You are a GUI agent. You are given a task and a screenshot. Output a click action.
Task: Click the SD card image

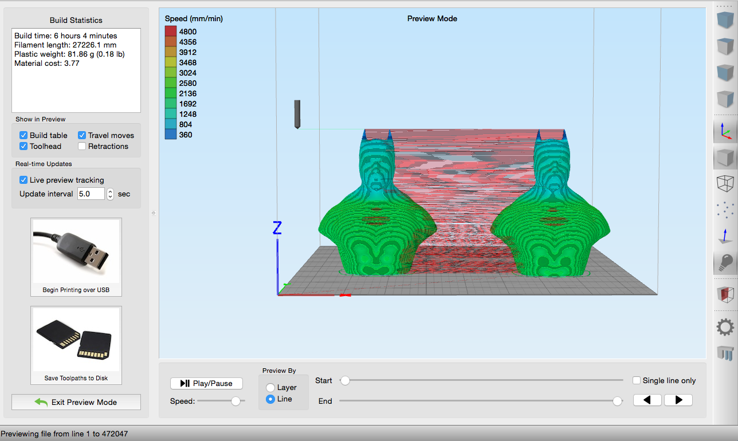coord(76,340)
